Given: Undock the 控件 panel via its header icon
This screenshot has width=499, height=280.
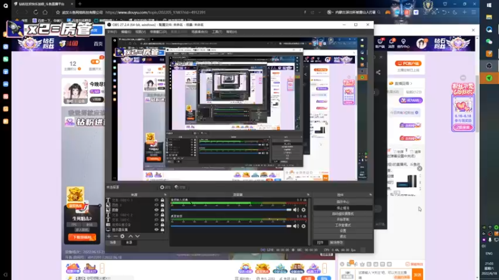Looking at the screenshot, I should click(x=371, y=195).
